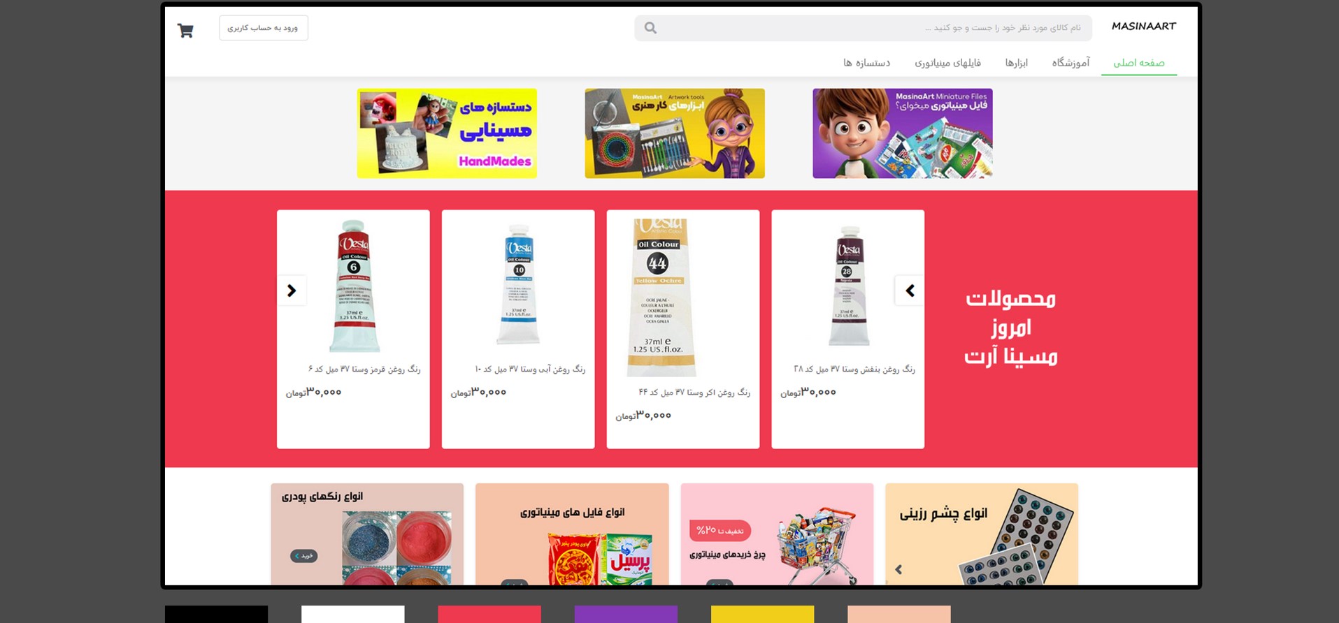The image size is (1339, 623).
Task: Select the red color swatch
Action: [x=489, y=614]
